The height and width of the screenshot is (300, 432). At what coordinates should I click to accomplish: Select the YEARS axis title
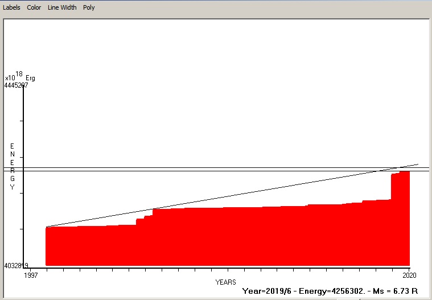(225, 282)
